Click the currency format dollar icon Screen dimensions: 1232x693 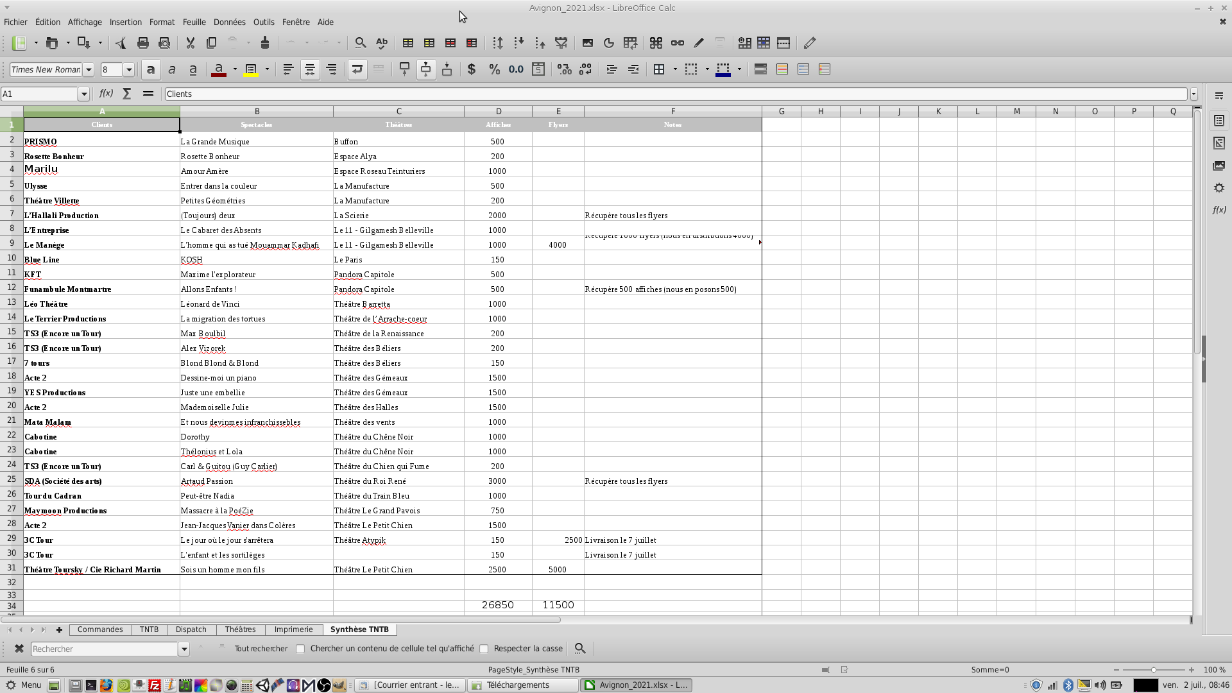pos(472,69)
